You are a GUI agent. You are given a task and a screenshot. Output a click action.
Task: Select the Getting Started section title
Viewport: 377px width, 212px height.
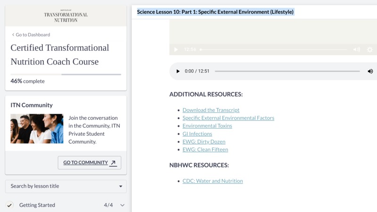[37, 205]
